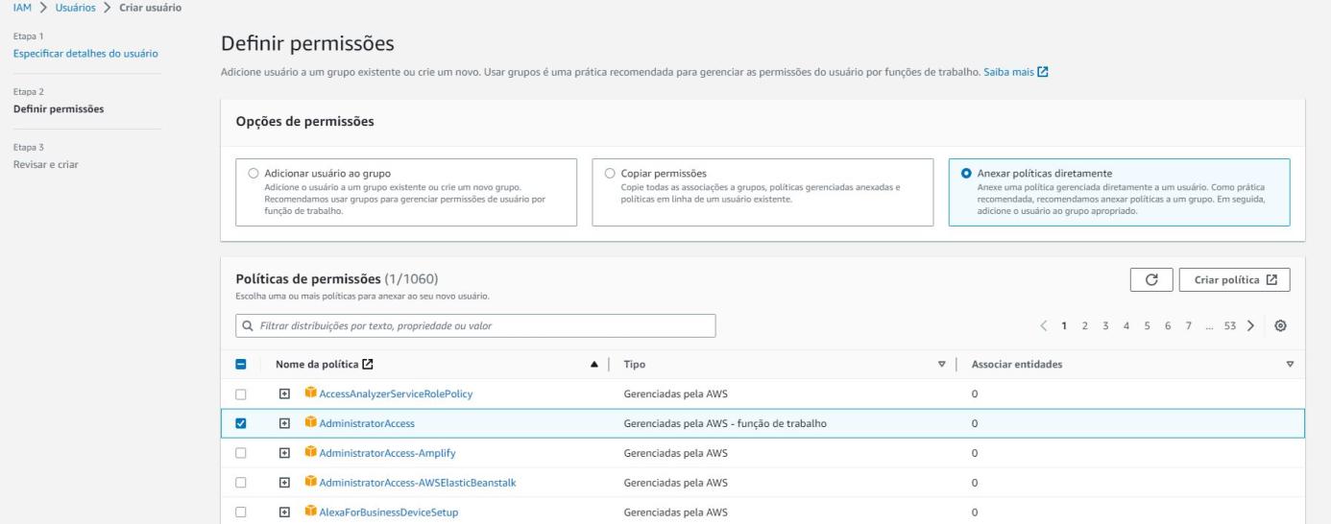Image resolution: width=1331 pixels, height=524 pixels.
Task: Toggle the select-all policies header checkbox
Action: click(241, 365)
